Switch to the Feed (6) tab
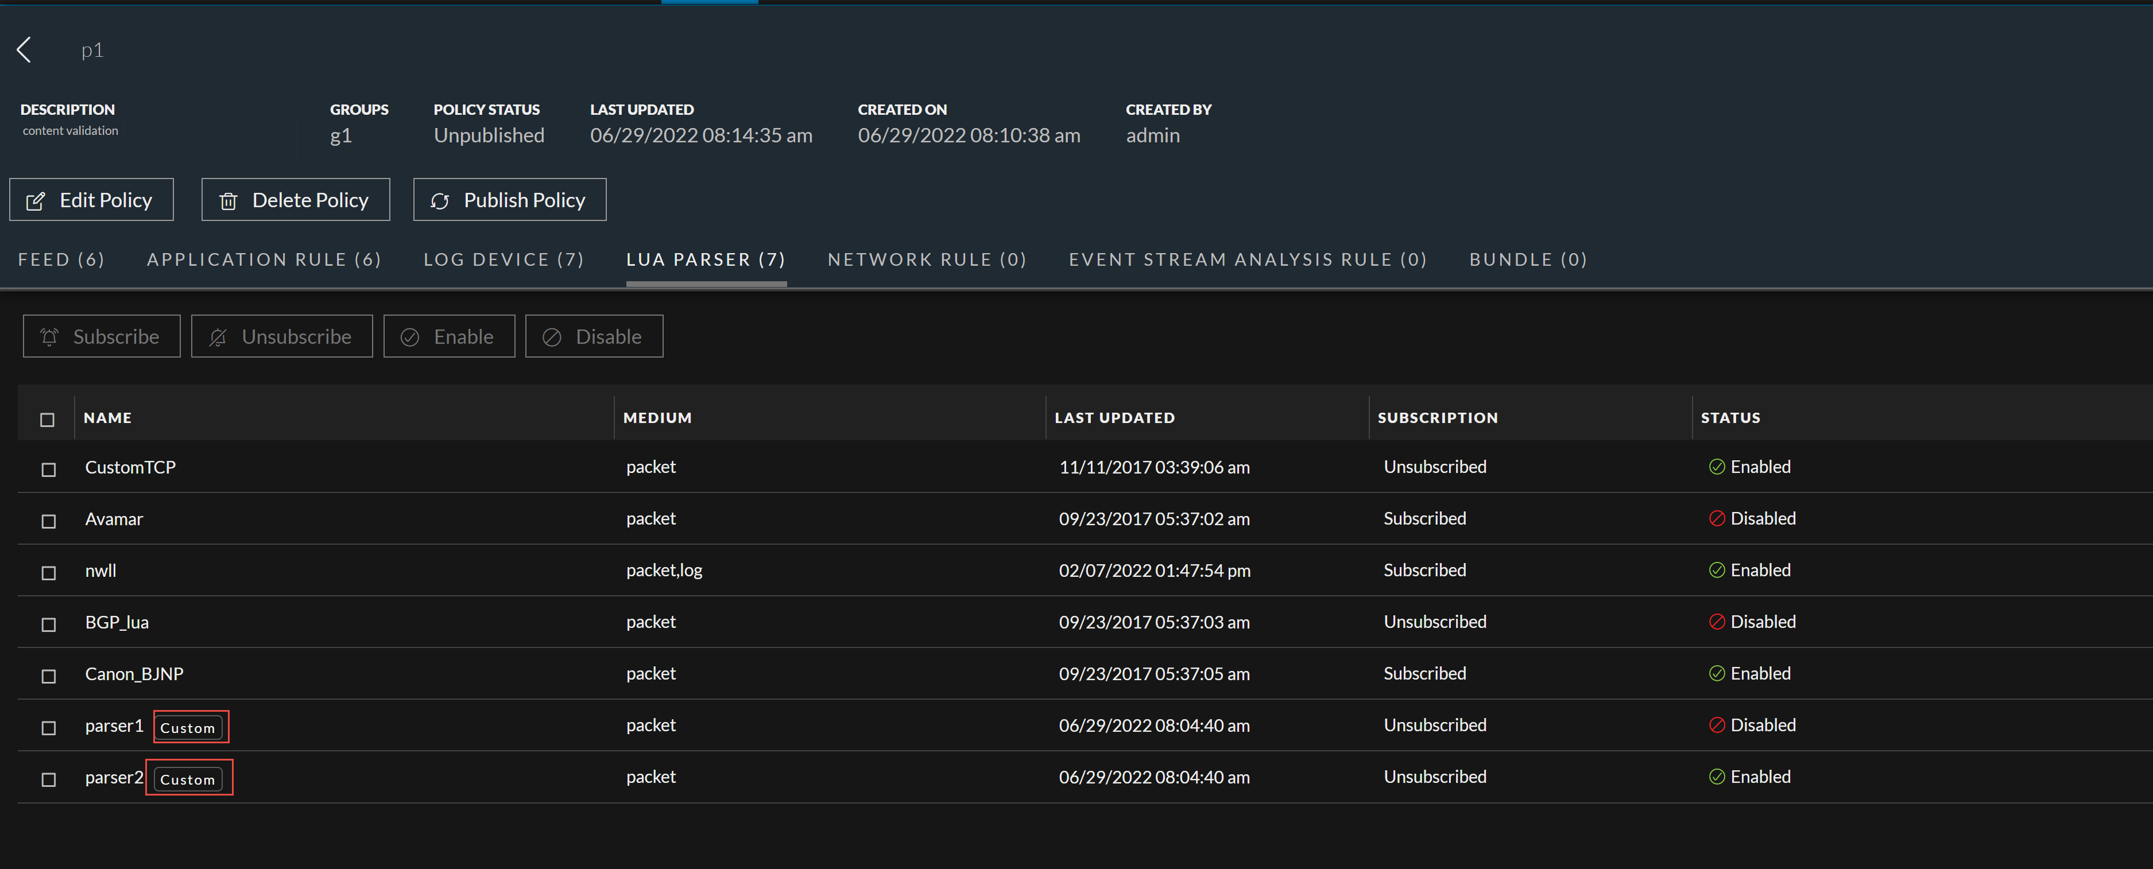This screenshot has width=2153, height=869. (61, 260)
